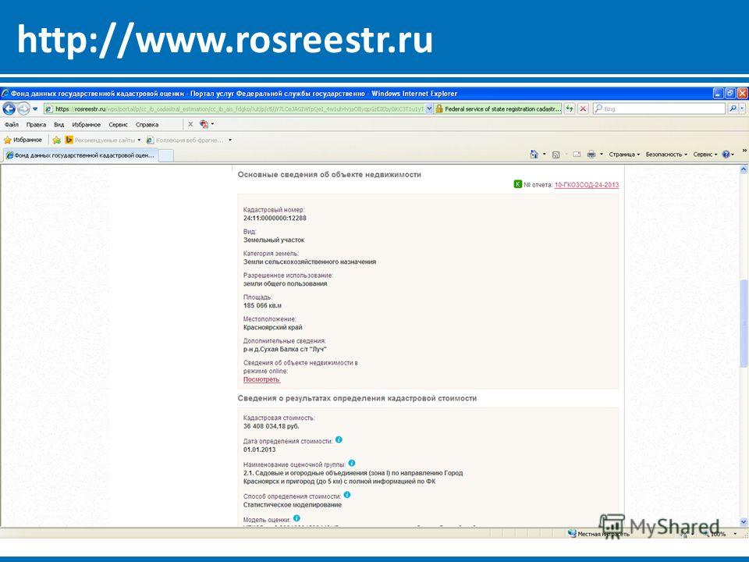Click the scrollbar down arrow
The image size is (749, 562).
point(744,521)
